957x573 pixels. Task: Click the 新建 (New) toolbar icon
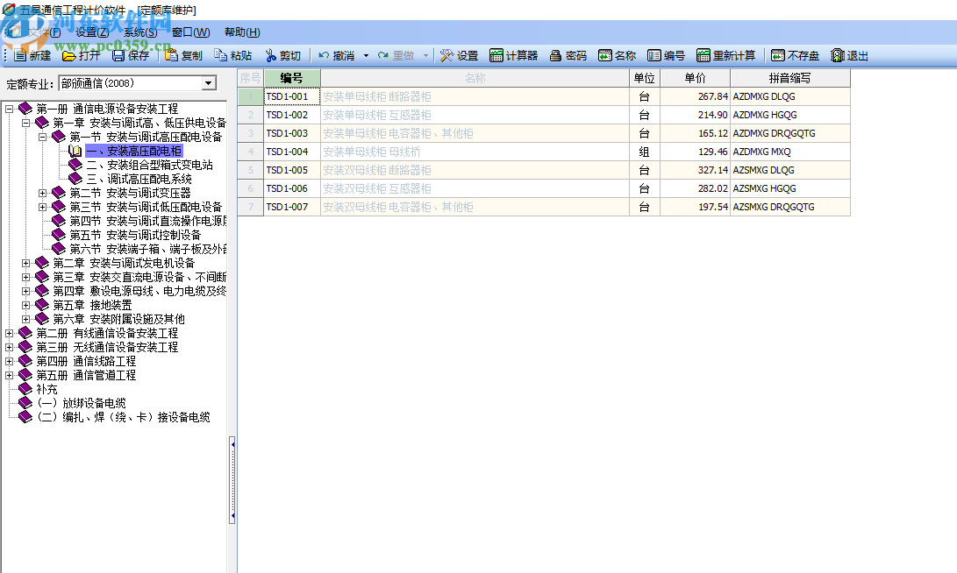tap(20, 55)
